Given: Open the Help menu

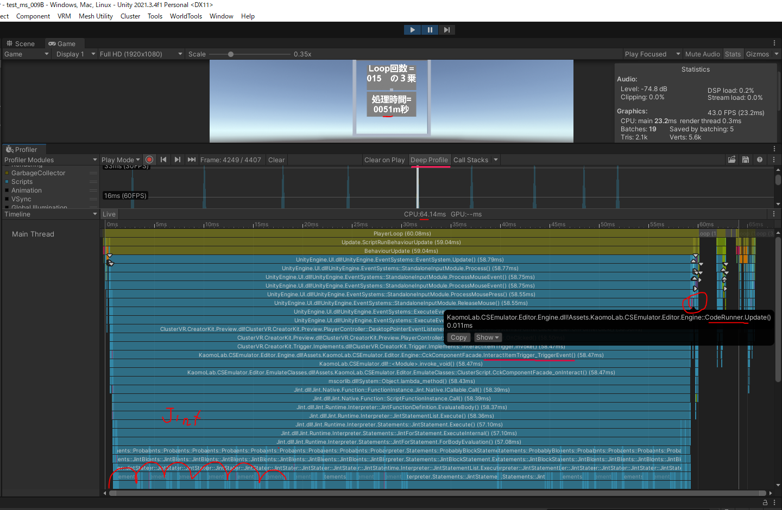Looking at the screenshot, I should tap(248, 16).
